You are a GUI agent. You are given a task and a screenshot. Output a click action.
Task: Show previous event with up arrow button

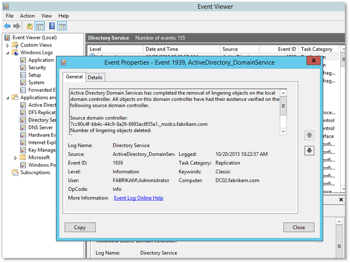(309, 135)
